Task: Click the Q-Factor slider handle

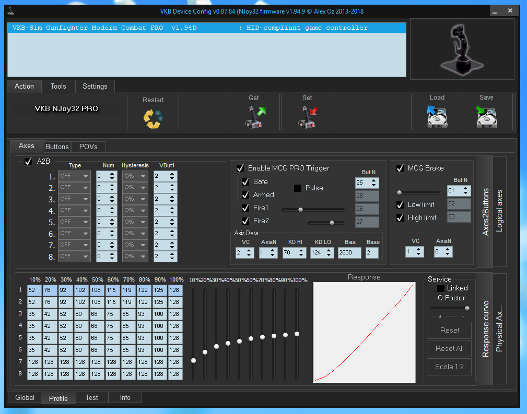Action: click(x=466, y=308)
